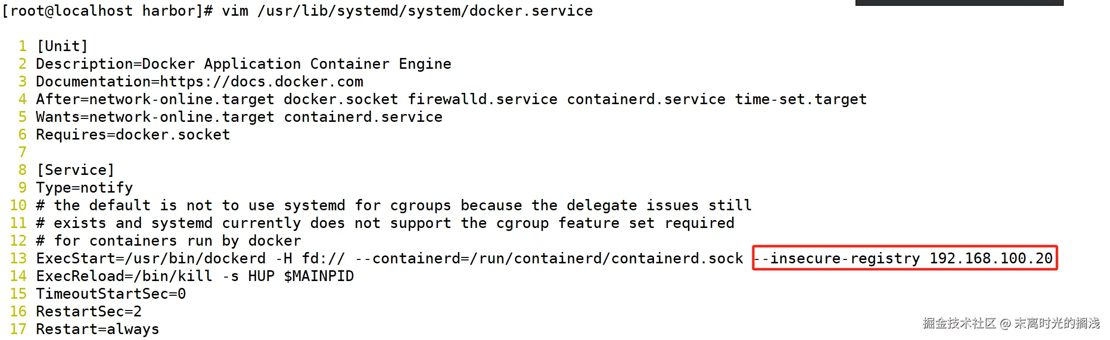Click time-set.target at end of After line
Image resolution: width=1110 pixels, height=340 pixels.
pos(801,99)
